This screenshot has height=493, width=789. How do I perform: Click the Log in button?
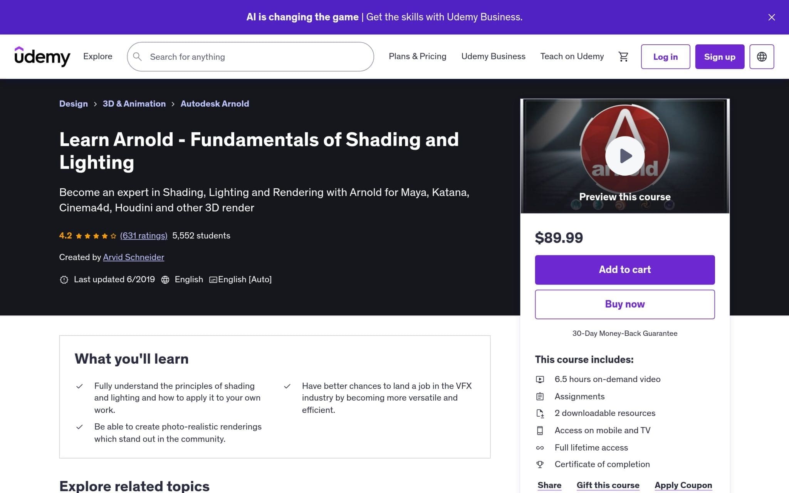click(x=665, y=57)
